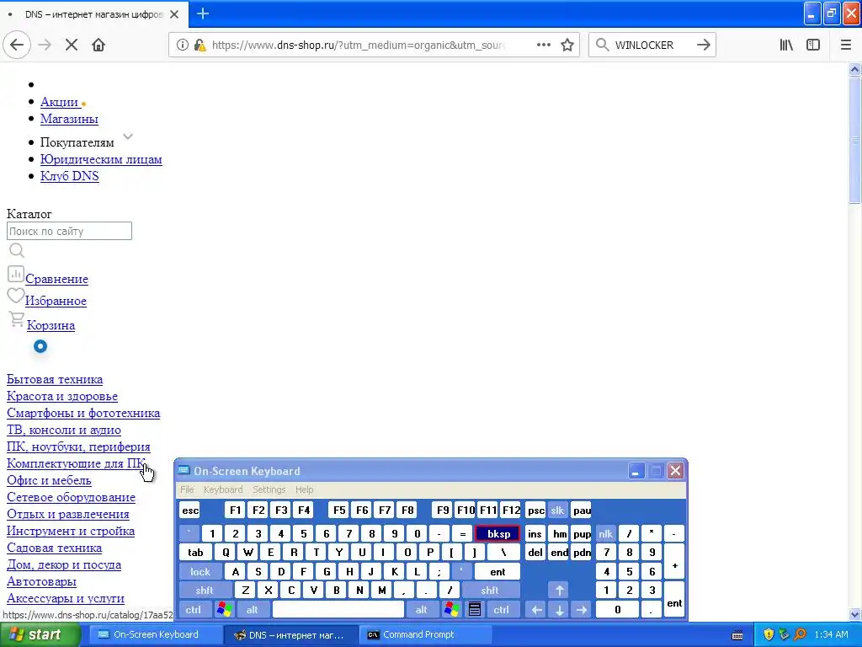
Task: Open Firefox hamburger menu
Action: pyautogui.click(x=845, y=45)
